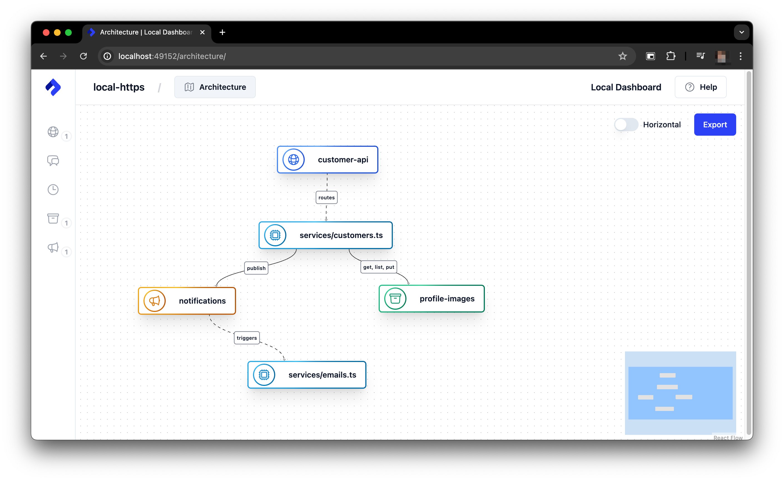Toggle picture-in-picture from the address bar
This screenshot has height=481, width=784.
650,56
